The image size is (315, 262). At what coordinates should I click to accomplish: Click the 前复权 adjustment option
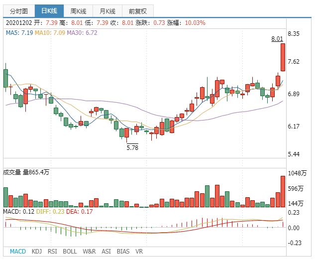click(137, 11)
